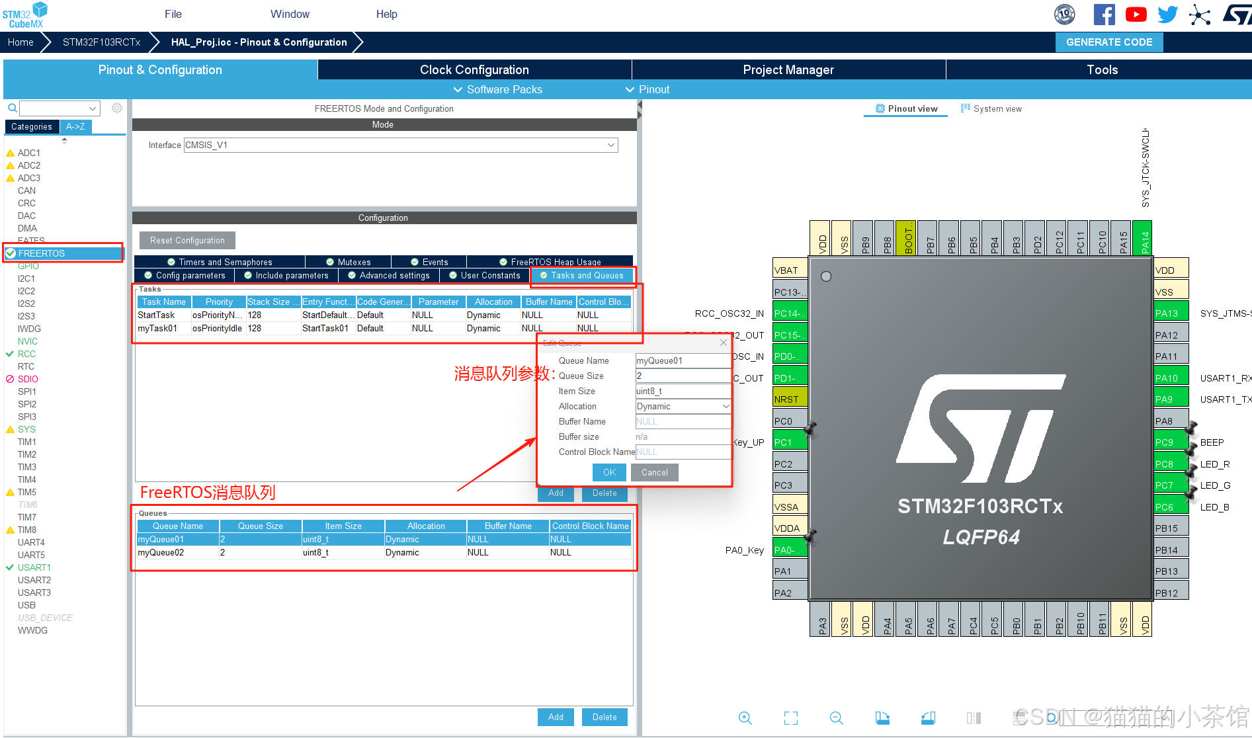Click the search magnifier icon in categories panel
The image size is (1252, 738).
tap(12, 108)
